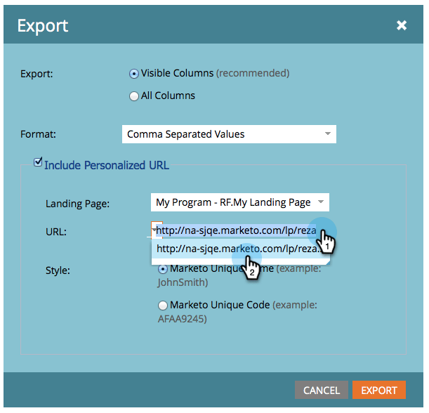Click the Export dialog title
429x413 pixels.
(x=43, y=26)
